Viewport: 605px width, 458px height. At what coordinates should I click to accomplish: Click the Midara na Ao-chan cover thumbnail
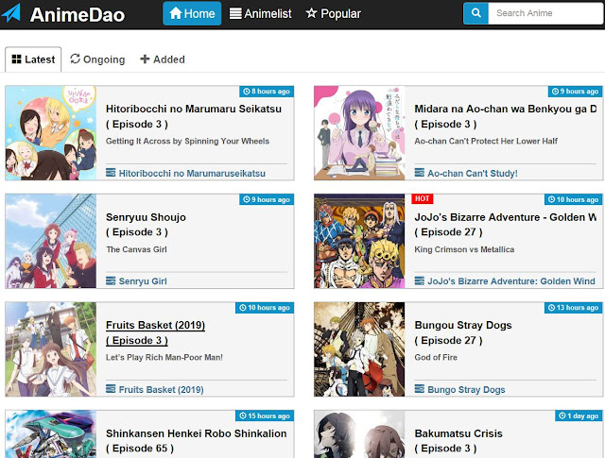359,133
